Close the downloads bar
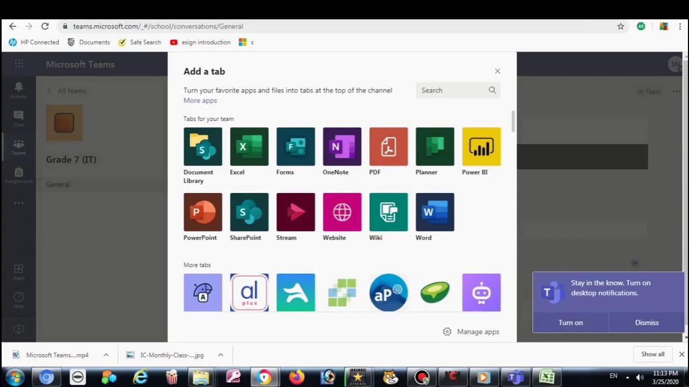The width and height of the screenshot is (689, 387). click(x=681, y=354)
